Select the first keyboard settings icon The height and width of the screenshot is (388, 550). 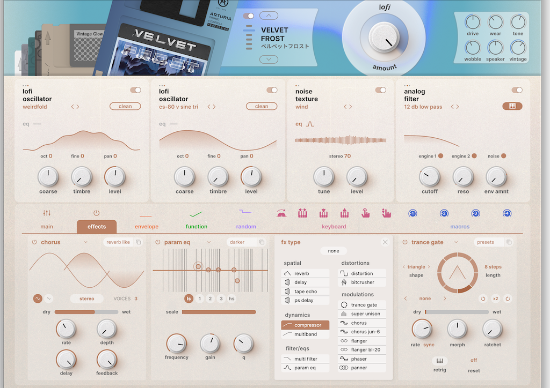point(281,213)
